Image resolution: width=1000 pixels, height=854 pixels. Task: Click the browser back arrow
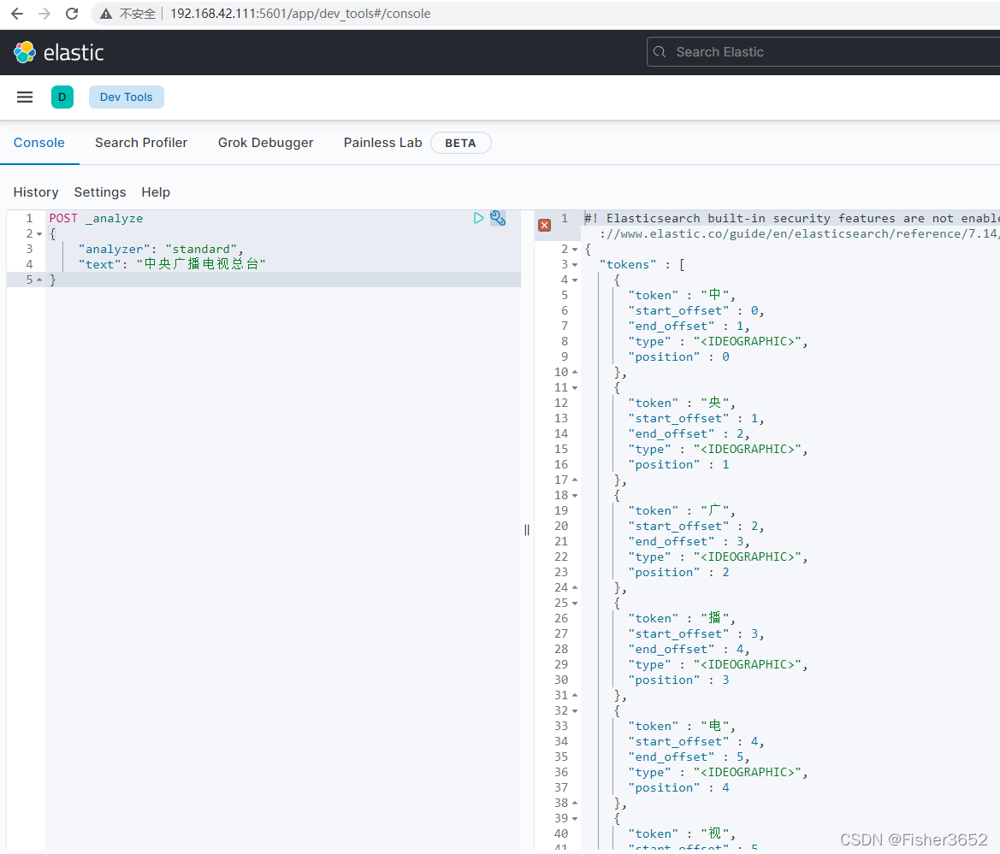tap(17, 14)
